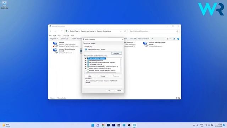Open the weather widget on the taskbar
This screenshot has width=227, height=128.
pos(6,125)
